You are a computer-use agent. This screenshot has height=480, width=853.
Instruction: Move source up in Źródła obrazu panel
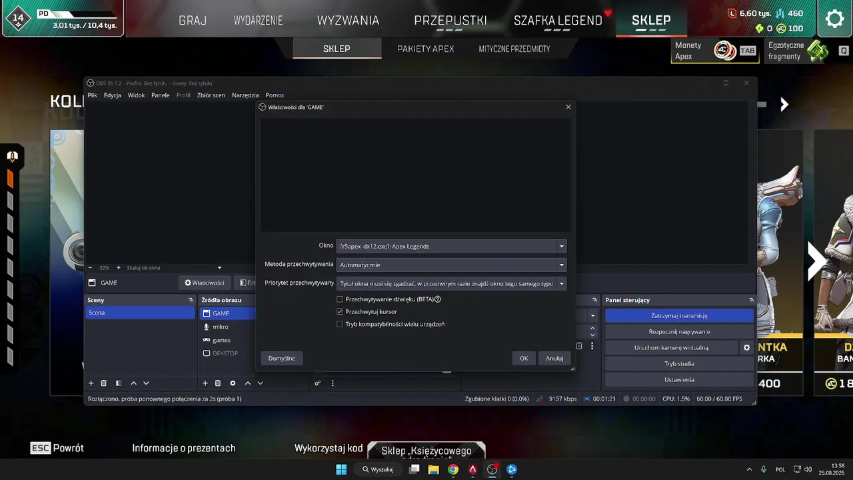(x=248, y=383)
